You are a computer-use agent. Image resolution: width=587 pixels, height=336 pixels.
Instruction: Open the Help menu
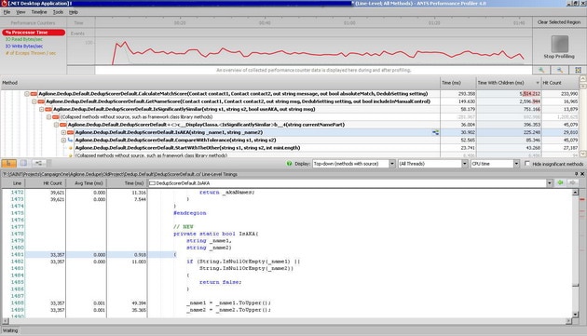(74, 12)
